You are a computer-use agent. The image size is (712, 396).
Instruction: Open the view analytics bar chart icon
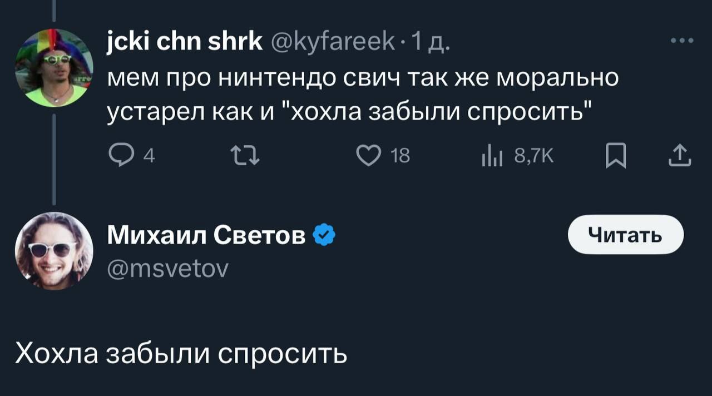click(492, 157)
